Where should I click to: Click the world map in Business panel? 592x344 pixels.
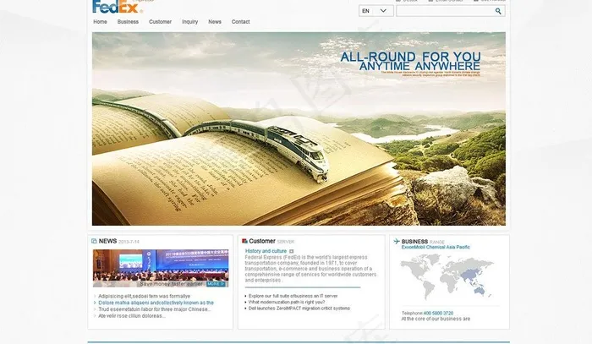447,276
